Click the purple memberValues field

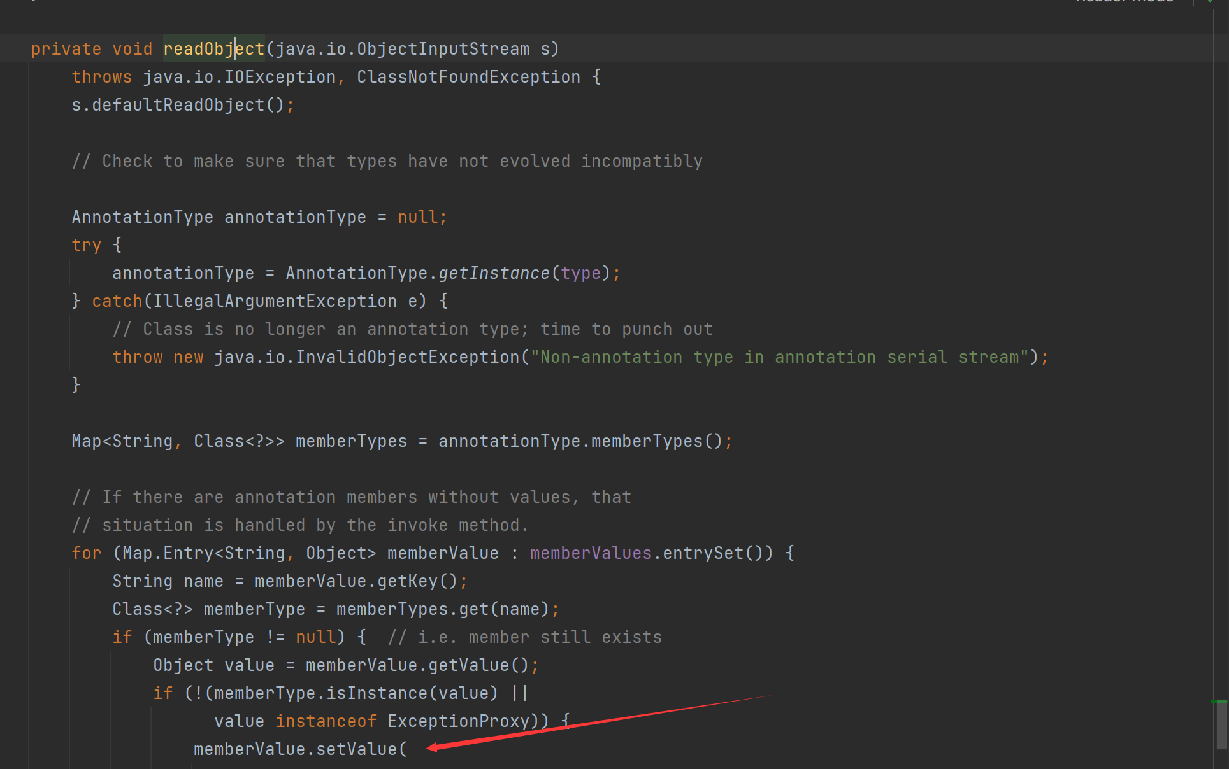[x=591, y=553]
